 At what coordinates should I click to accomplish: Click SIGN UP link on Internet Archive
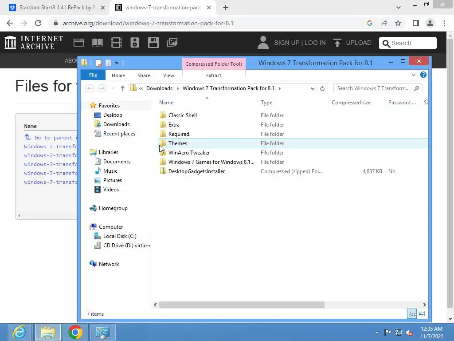pos(287,43)
